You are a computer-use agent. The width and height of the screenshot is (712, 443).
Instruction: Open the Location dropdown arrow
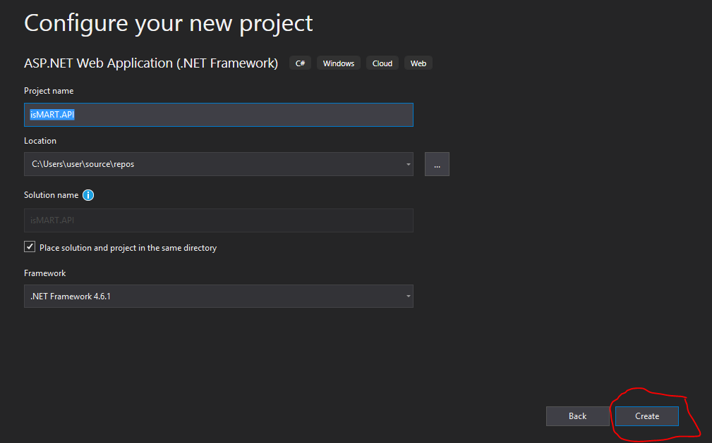click(x=408, y=164)
